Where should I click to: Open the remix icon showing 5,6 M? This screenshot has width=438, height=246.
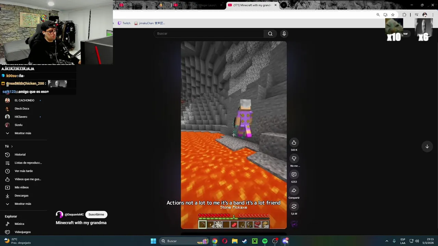pos(294,206)
